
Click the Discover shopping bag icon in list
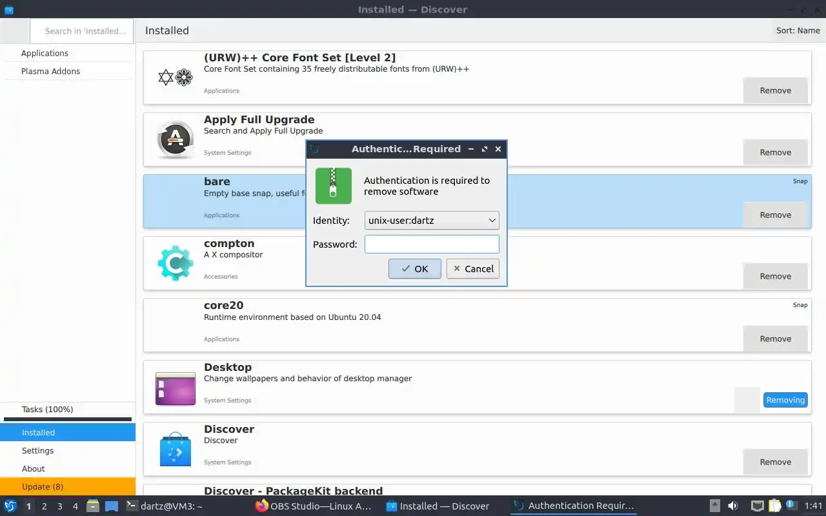(x=176, y=450)
